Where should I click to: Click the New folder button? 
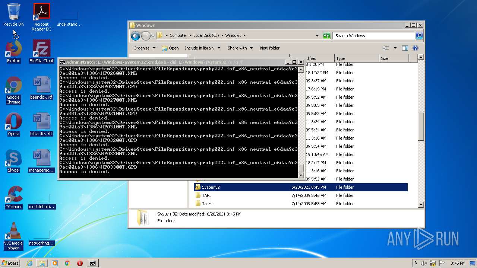click(270, 48)
